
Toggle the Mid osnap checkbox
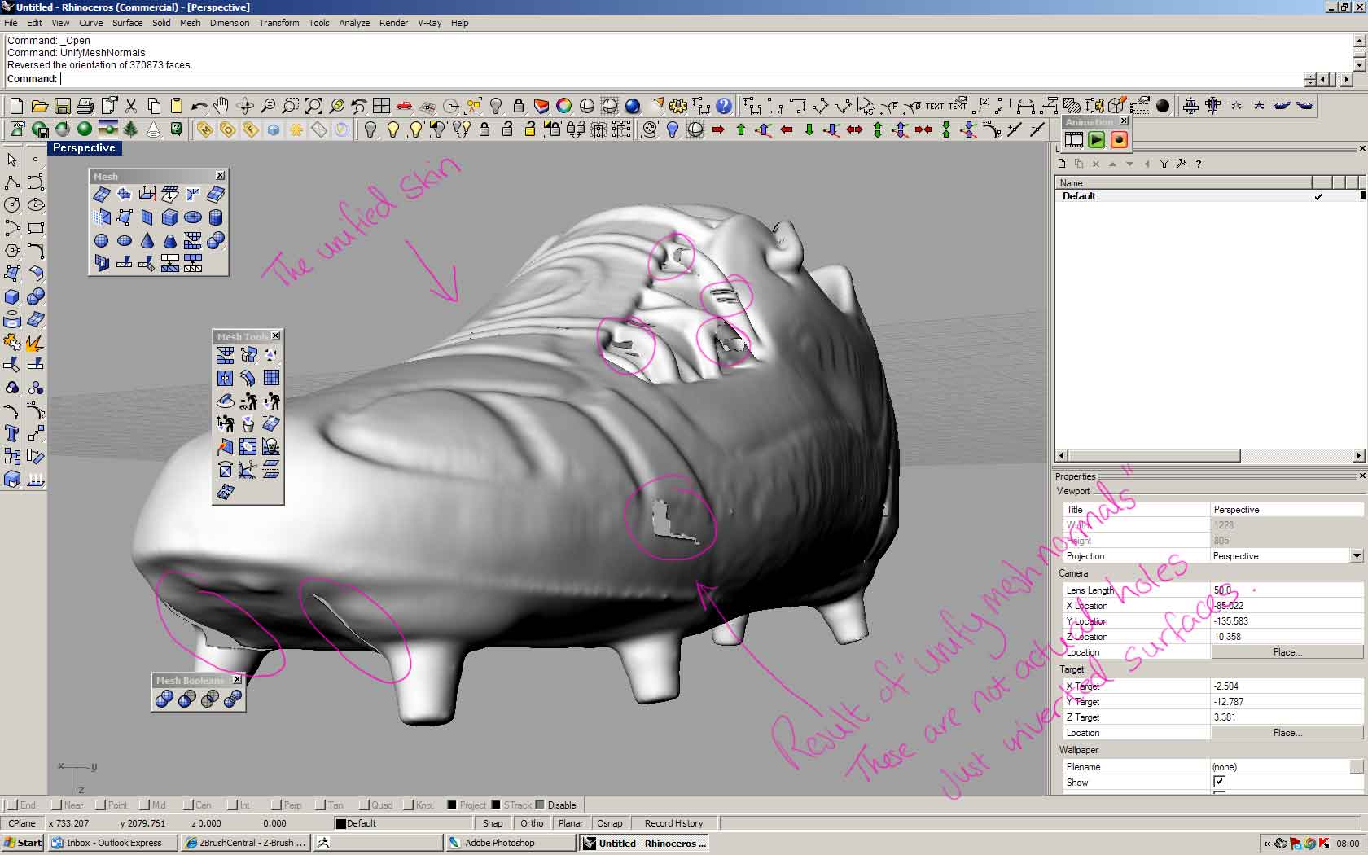click(145, 805)
